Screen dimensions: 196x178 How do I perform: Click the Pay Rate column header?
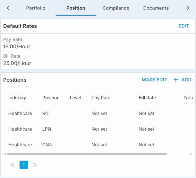[x=101, y=98]
